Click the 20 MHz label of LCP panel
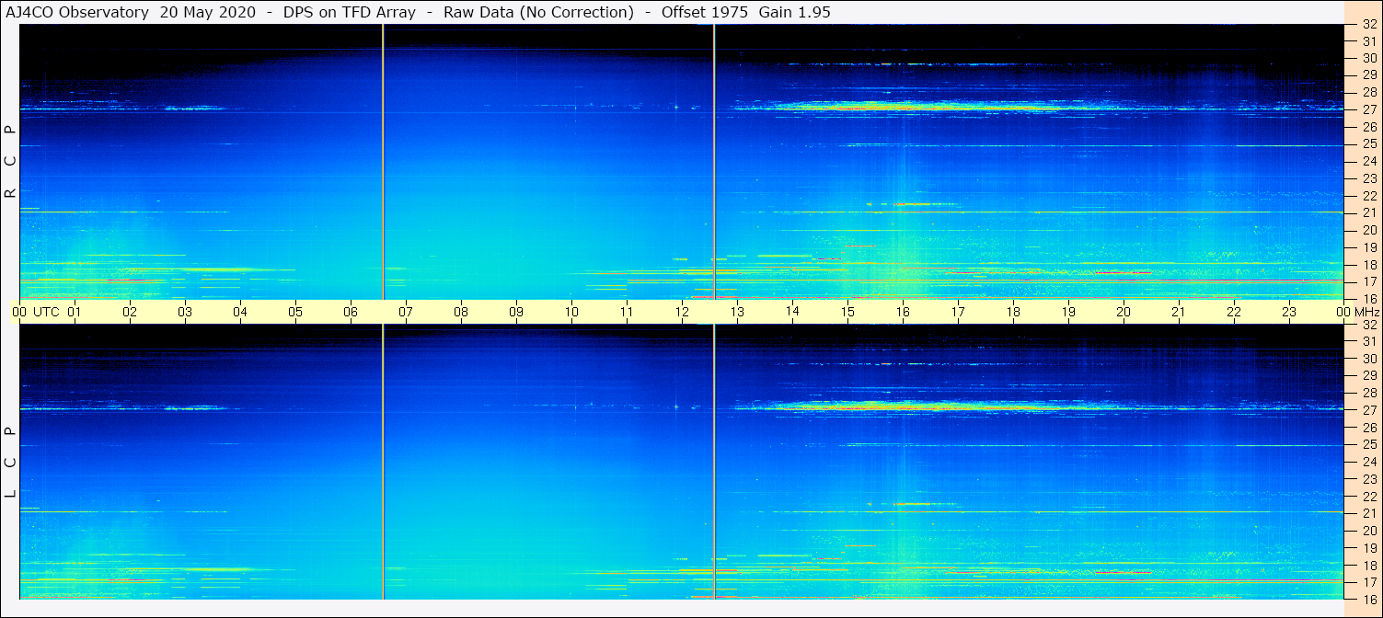 click(1368, 531)
